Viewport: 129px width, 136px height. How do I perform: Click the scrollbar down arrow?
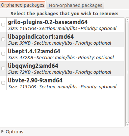coord(127,125)
